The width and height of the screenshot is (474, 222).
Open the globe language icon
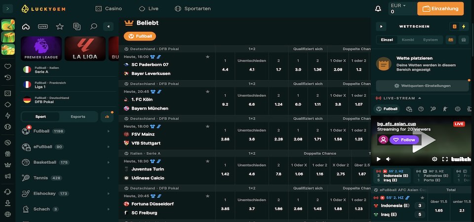(8, 214)
